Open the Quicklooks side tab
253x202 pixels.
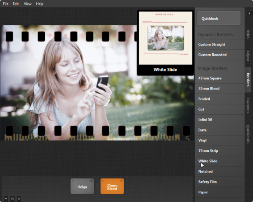(248, 134)
